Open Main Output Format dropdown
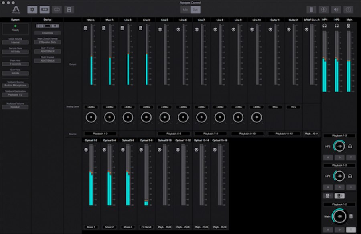 tap(47, 42)
